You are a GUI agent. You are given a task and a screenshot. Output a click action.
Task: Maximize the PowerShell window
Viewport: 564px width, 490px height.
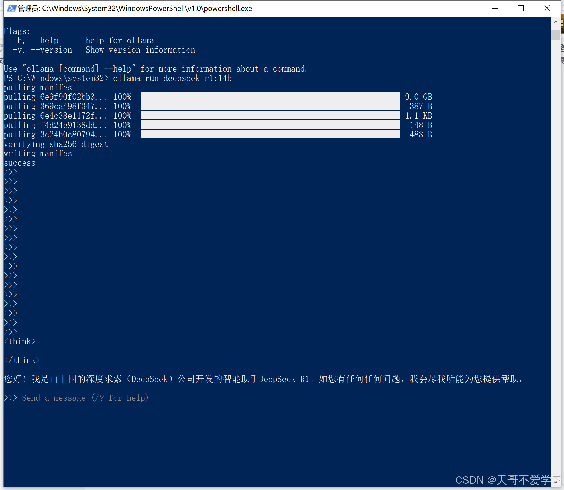[521, 8]
